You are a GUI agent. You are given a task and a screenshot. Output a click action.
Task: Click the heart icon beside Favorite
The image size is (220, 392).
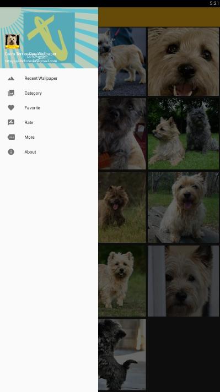pyautogui.click(x=11, y=108)
